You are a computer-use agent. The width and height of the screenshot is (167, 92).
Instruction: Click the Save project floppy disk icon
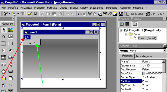coord(35,14)
